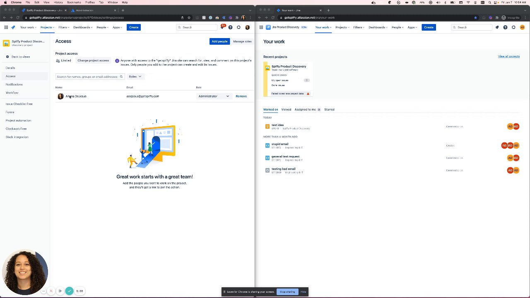Select Starred tab in Your work
The height and width of the screenshot is (298, 530).
pyautogui.click(x=329, y=110)
